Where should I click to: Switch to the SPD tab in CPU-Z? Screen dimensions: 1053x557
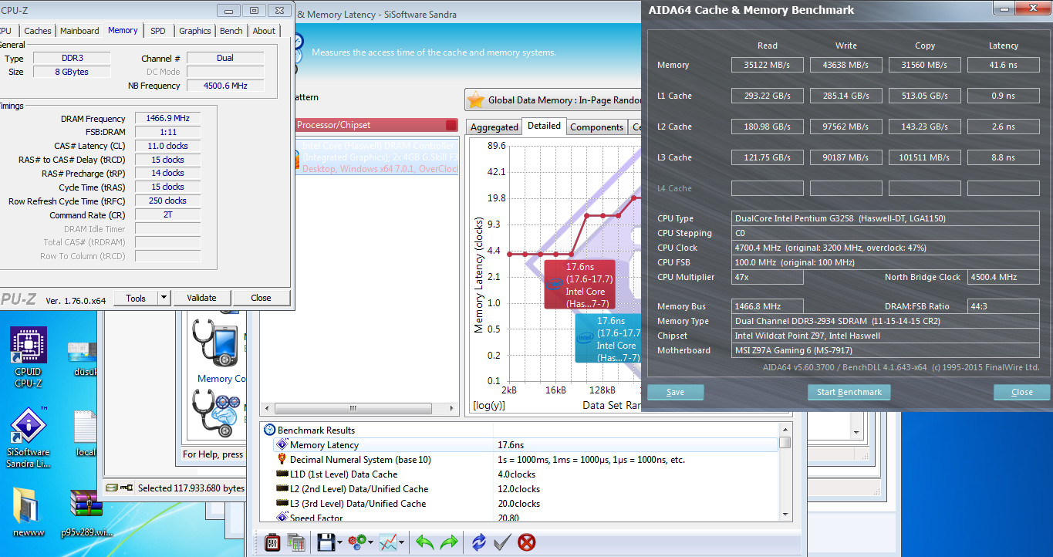pos(157,31)
